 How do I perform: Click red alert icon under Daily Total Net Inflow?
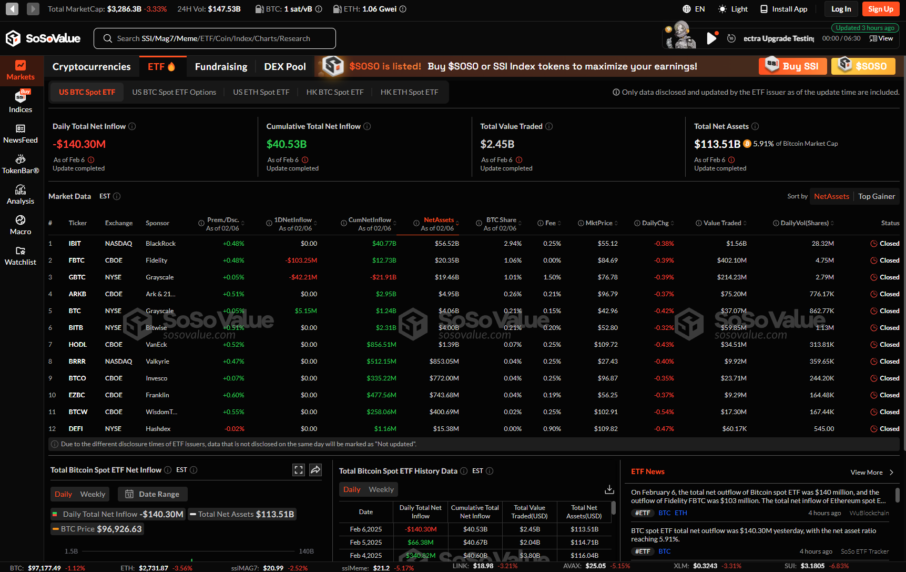tap(91, 160)
